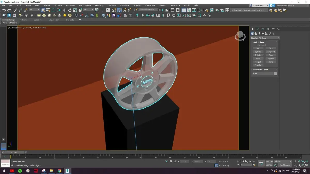
Task: Click the Render Production teapot icon
Action: click(217, 10)
